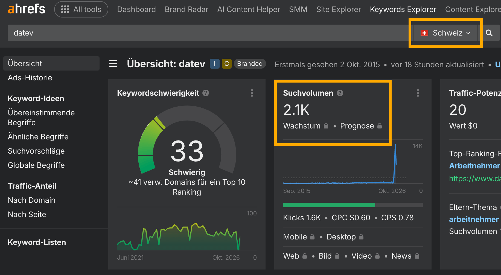Click the lock icon beside News
The image size is (501, 275).
[417, 256]
